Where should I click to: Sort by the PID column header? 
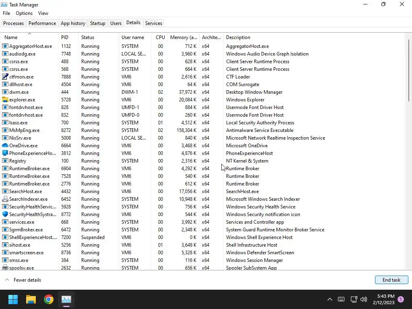[68, 37]
